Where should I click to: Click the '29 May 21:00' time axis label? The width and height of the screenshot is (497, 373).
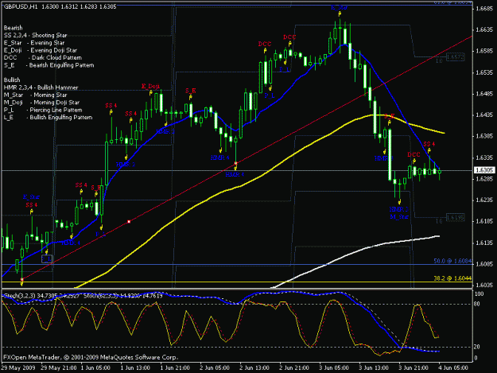[x=59, y=368]
